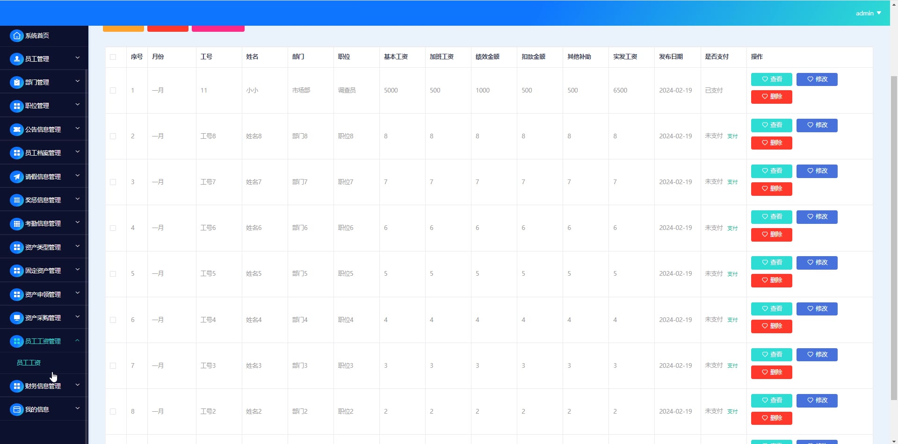Expand the 公告信息管理 chevron
Image resolution: width=898 pixels, height=444 pixels.
click(78, 129)
